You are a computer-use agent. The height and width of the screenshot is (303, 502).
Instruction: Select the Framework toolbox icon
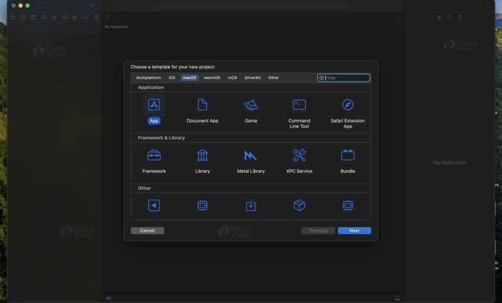154,155
